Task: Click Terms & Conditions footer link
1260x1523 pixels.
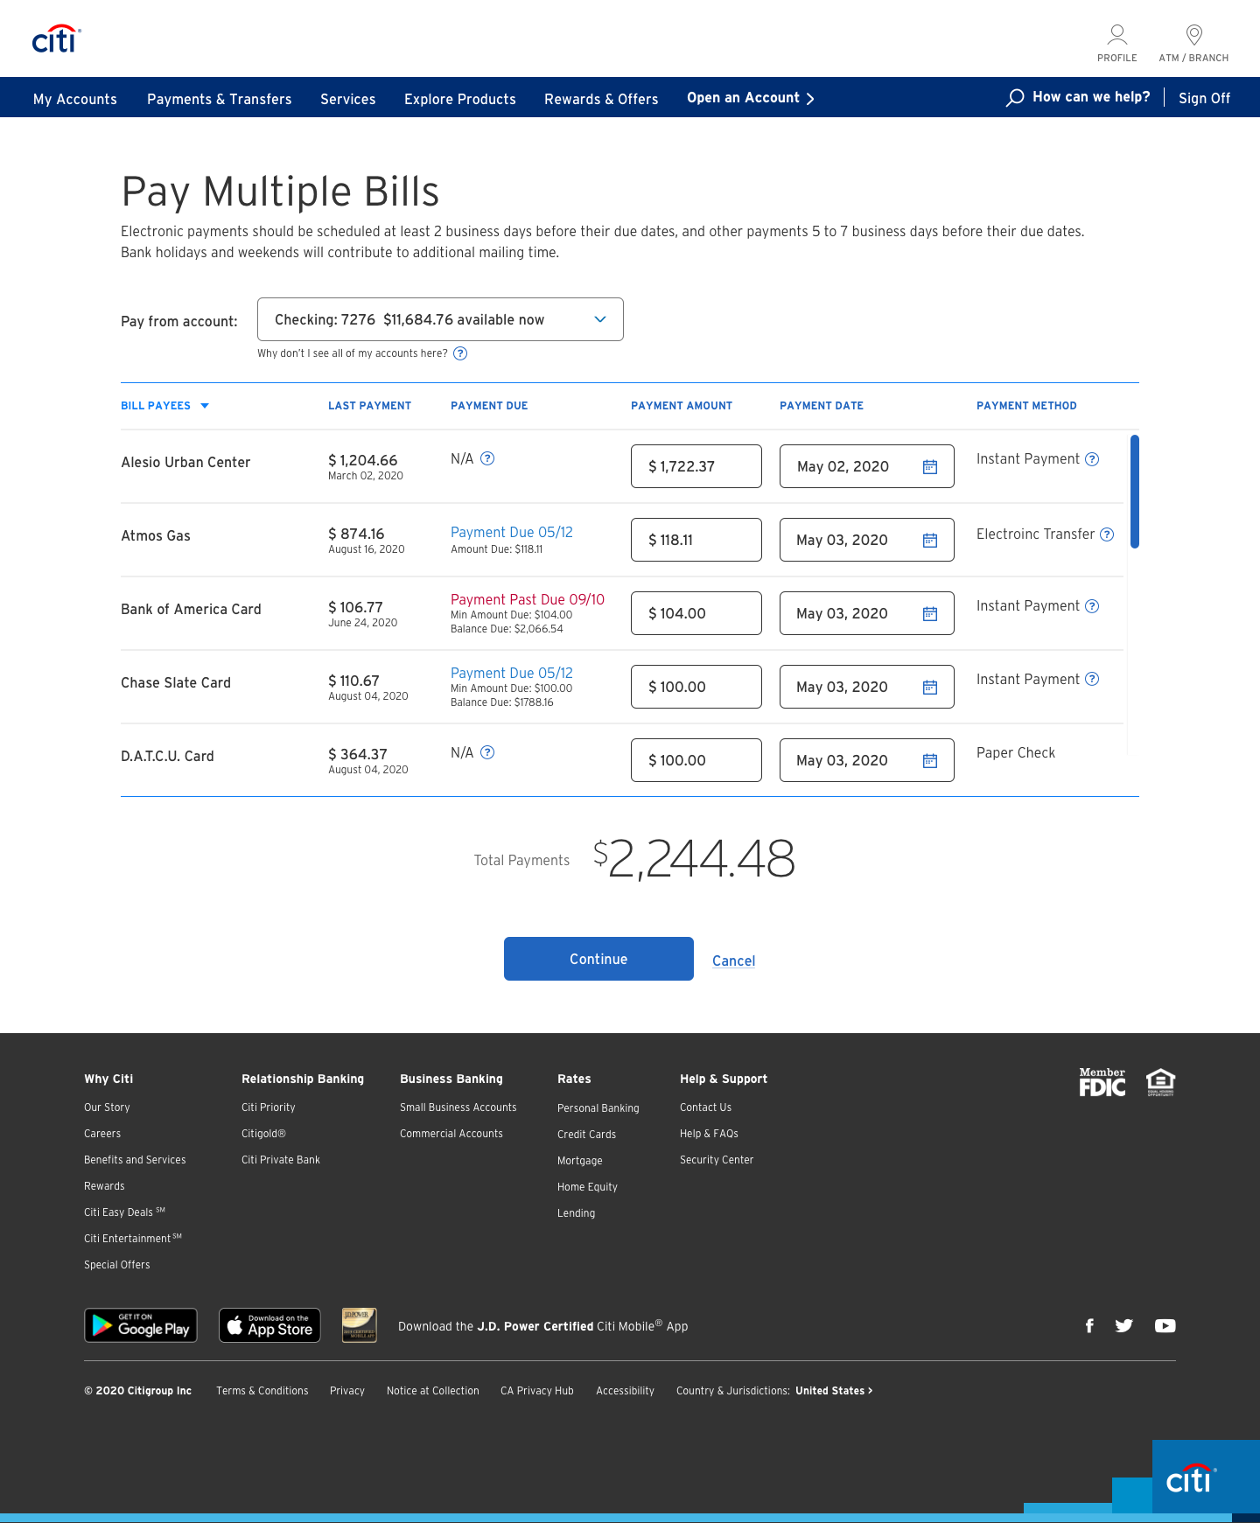Action: (x=262, y=1391)
